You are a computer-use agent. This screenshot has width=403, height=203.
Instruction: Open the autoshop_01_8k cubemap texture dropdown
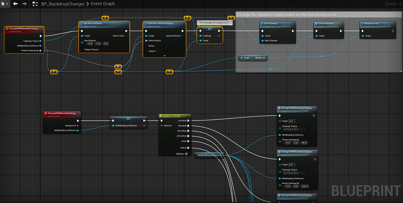pyautogui.click(x=291, y=129)
